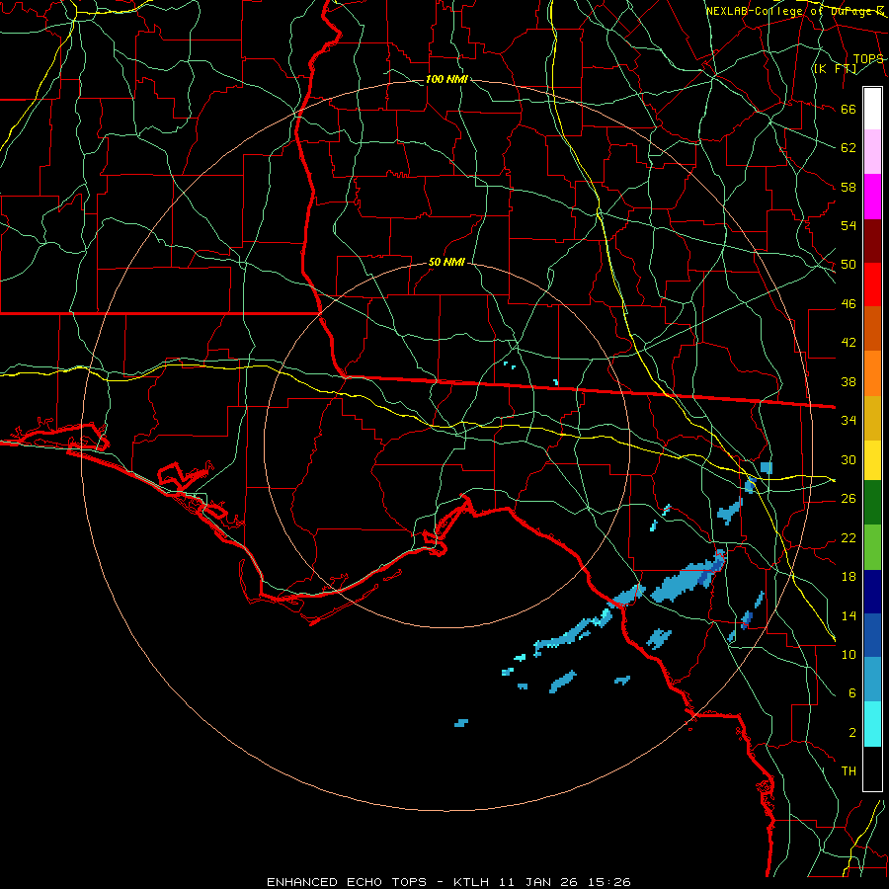The width and height of the screenshot is (889, 889).
Task: Click the '42' scale value
Action: (849, 343)
